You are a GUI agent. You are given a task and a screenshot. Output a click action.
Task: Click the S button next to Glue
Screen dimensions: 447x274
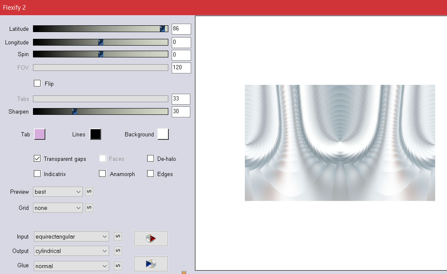(118, 266)
